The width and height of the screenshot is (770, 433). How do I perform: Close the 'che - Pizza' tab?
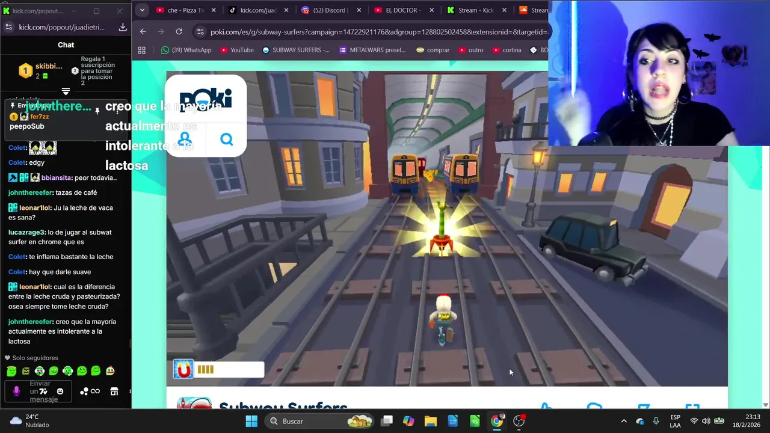(214, 10)
